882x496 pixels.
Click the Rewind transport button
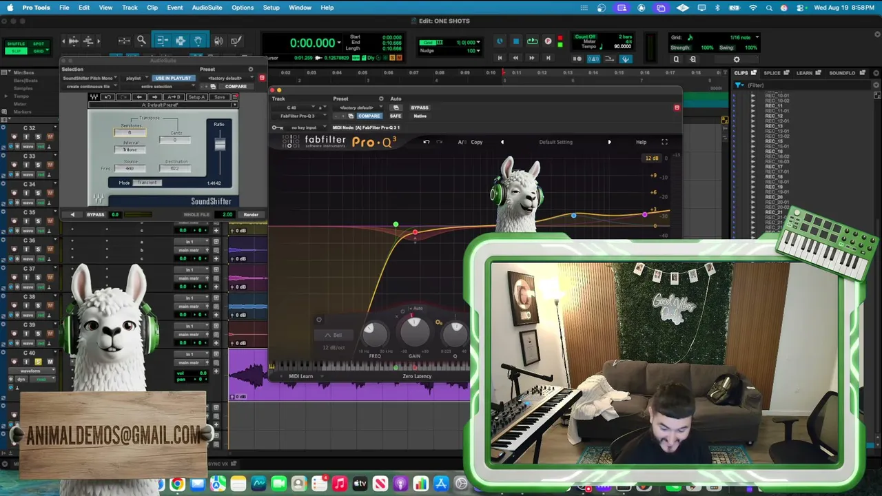(515, 58)
